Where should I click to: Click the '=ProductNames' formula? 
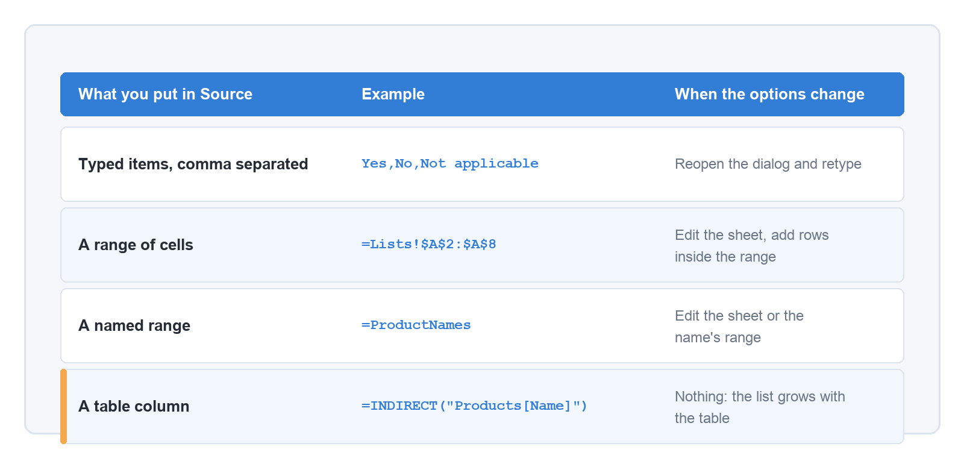pos(416,325)
